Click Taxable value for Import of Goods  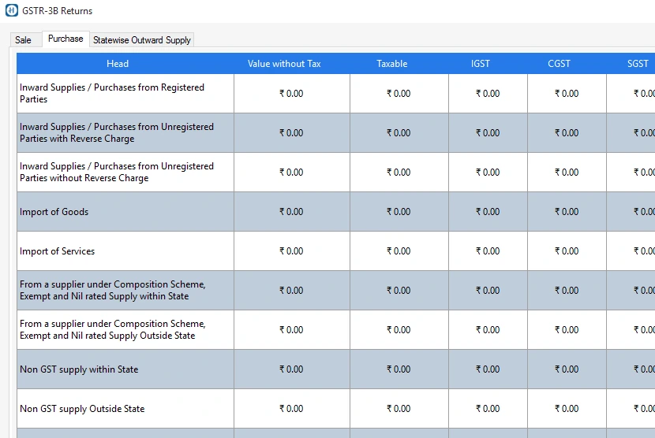click(x=399, y=212)
